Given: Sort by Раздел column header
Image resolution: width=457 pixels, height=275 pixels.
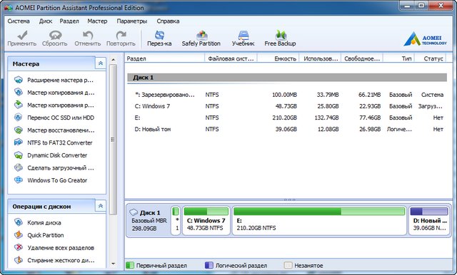Looking at the screenshot, I should pyautogui.click(x=165, y=58).
